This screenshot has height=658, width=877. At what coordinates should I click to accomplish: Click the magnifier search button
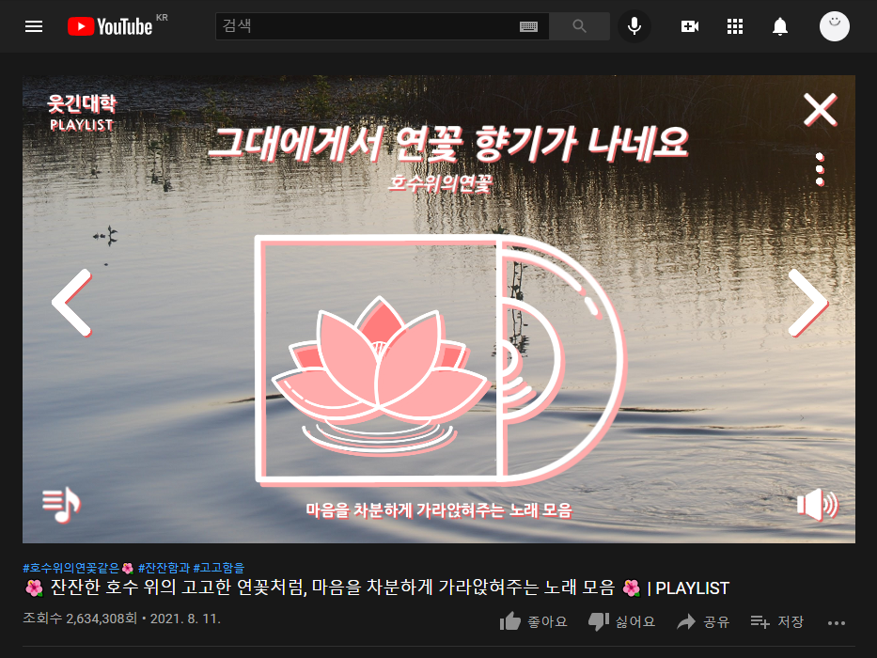[x=579, y=26]
